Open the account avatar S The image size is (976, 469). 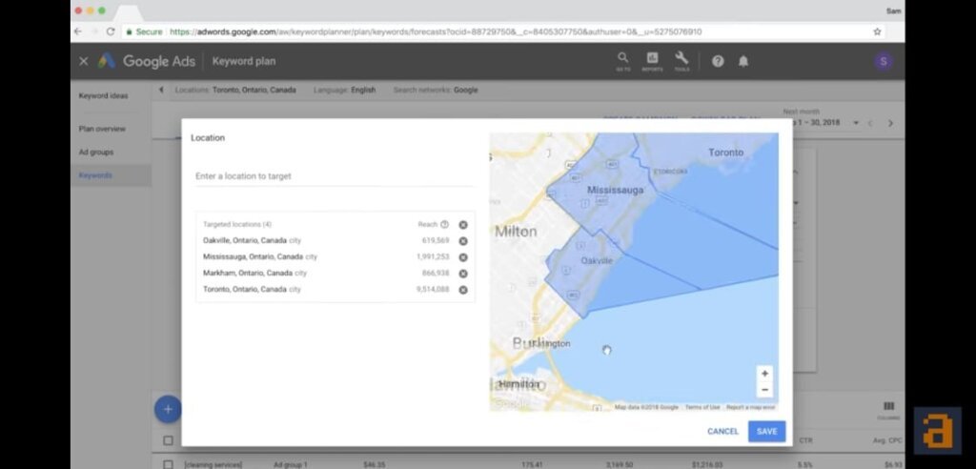[x=883, y=61]
